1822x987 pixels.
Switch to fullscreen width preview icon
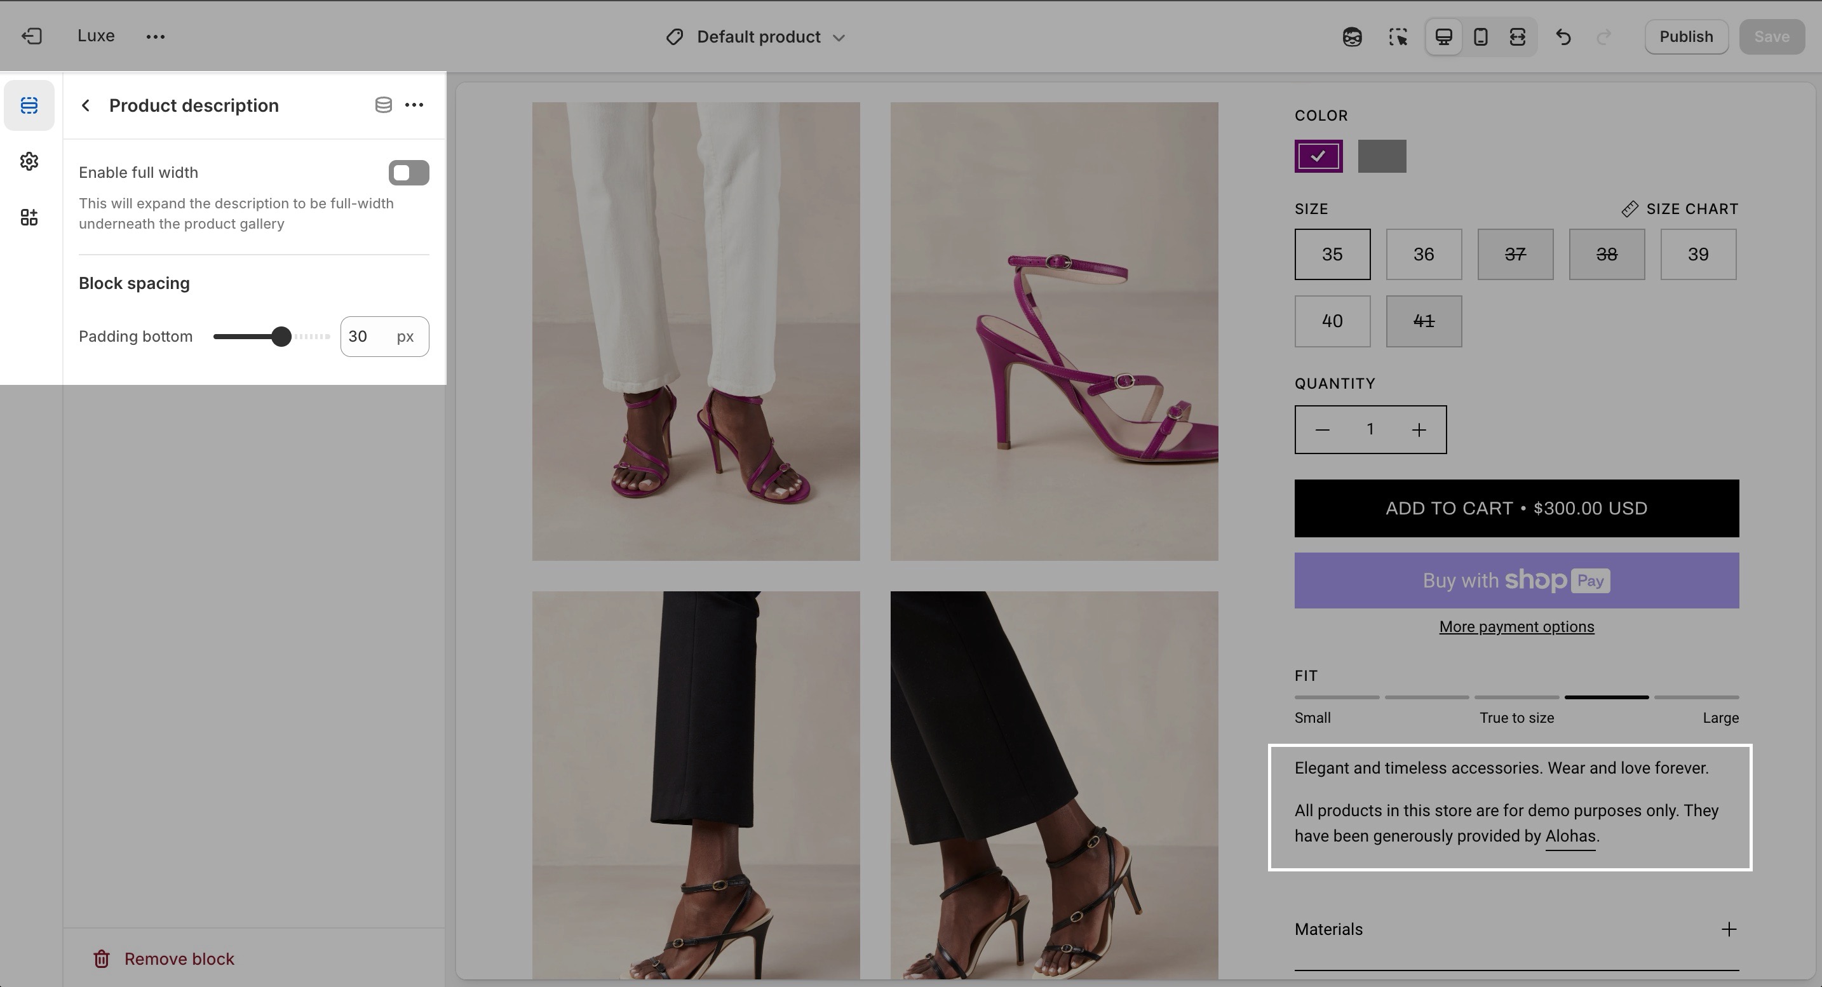pyautogui.click(x=1517, y=37)
